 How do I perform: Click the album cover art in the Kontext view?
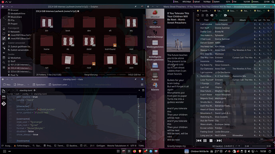tap(178, 40)
